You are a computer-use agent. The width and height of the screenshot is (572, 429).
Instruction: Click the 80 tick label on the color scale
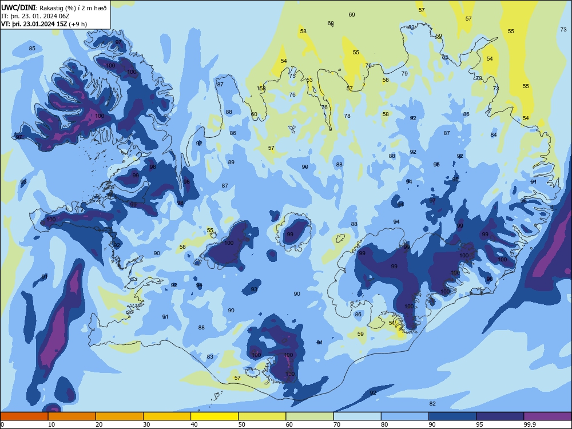point(384,424)
